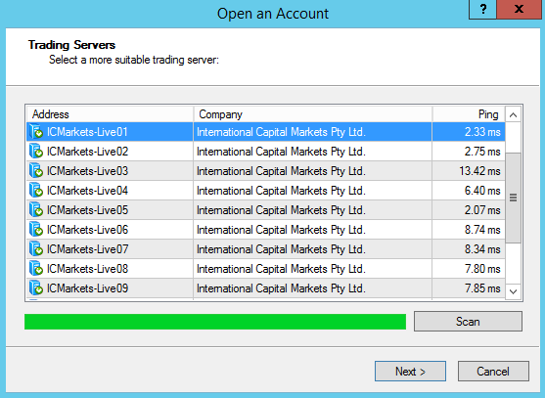This screenshot has height=398, width=545.
Task: Sort the list by the Address column header
Action: [x=110, y=114]
